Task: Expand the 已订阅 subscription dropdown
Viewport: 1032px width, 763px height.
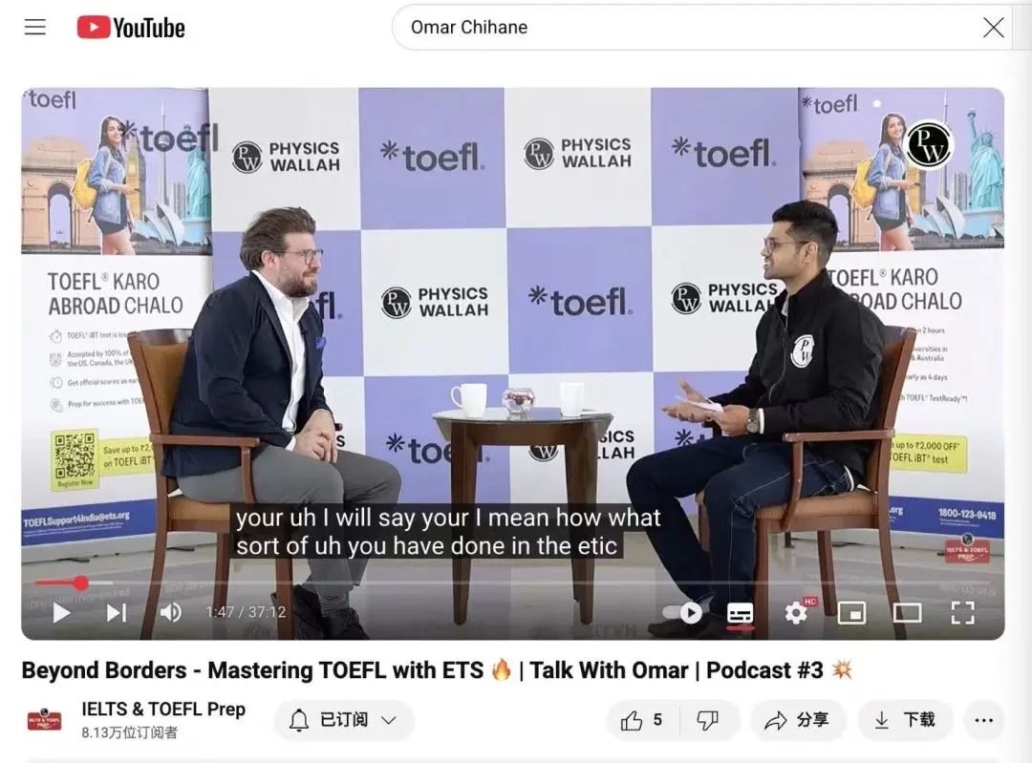Action: [x=344, y=720]
